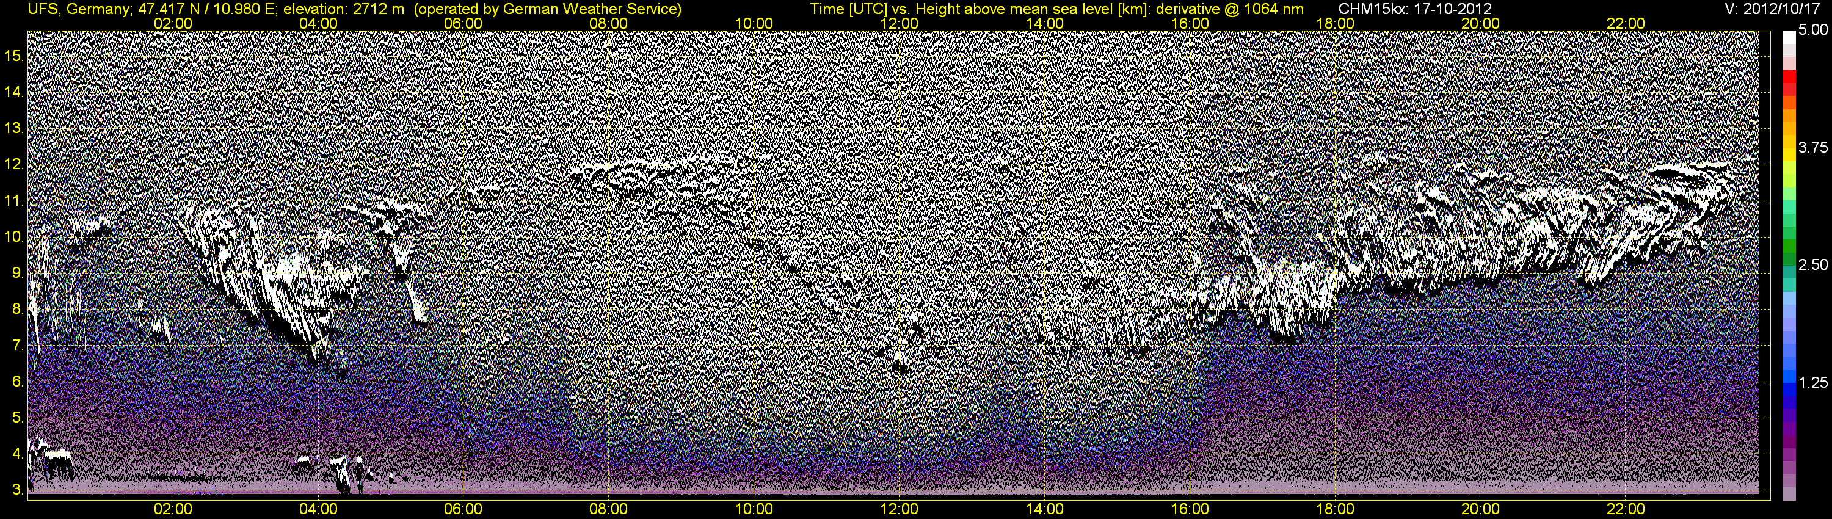The height and width of the screenshot is (519, 1832).
Task: Click the 5.00 color scale value
Action: click(x=1813, y=30)
